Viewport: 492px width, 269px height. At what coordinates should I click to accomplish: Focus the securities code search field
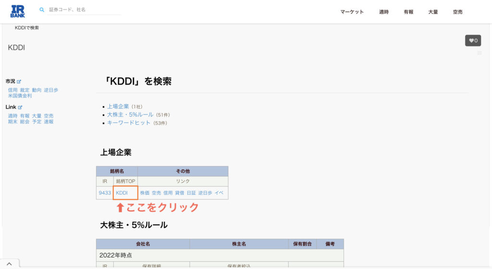(x=84, y=10)
